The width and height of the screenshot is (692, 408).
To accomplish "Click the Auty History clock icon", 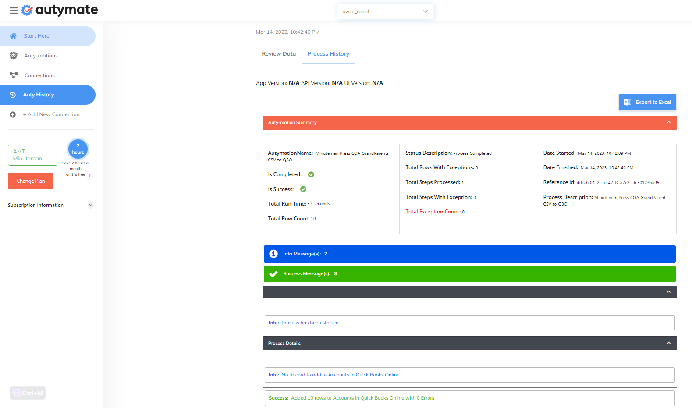I will click(x=13, y=95).
